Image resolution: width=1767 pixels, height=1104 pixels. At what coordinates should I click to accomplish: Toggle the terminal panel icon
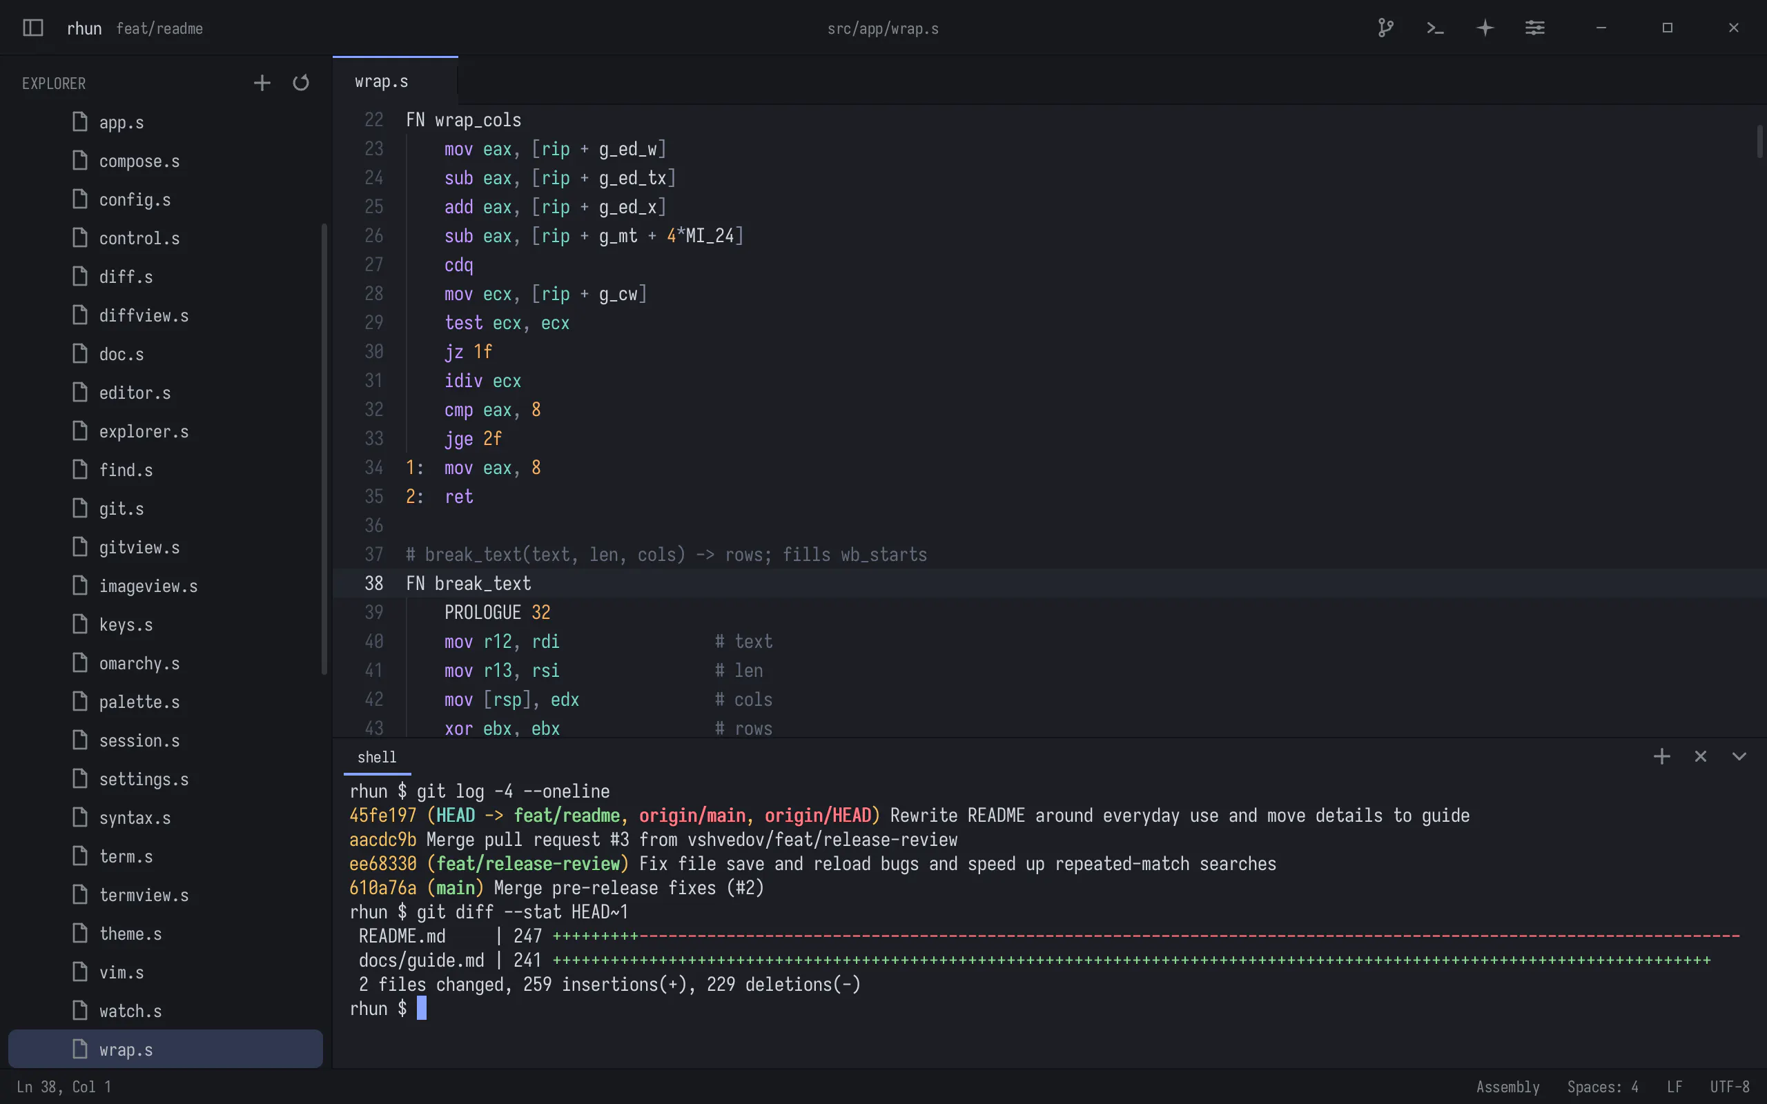click(1435, 28)
